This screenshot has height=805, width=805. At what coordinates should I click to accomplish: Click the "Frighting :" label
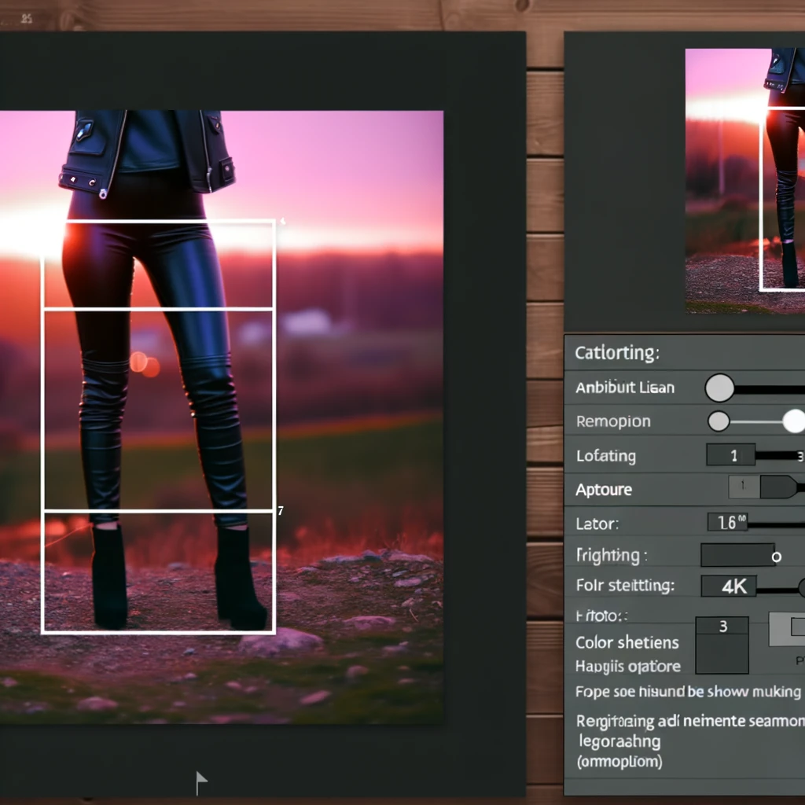(612, 556)
